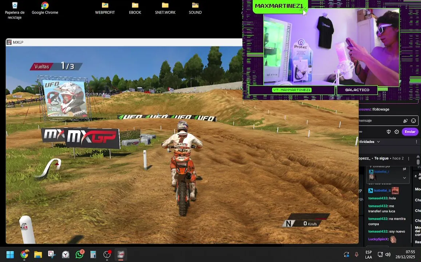Select the SOUND desktop folder
Screen dimensions: 421x262
pos(195,8)
